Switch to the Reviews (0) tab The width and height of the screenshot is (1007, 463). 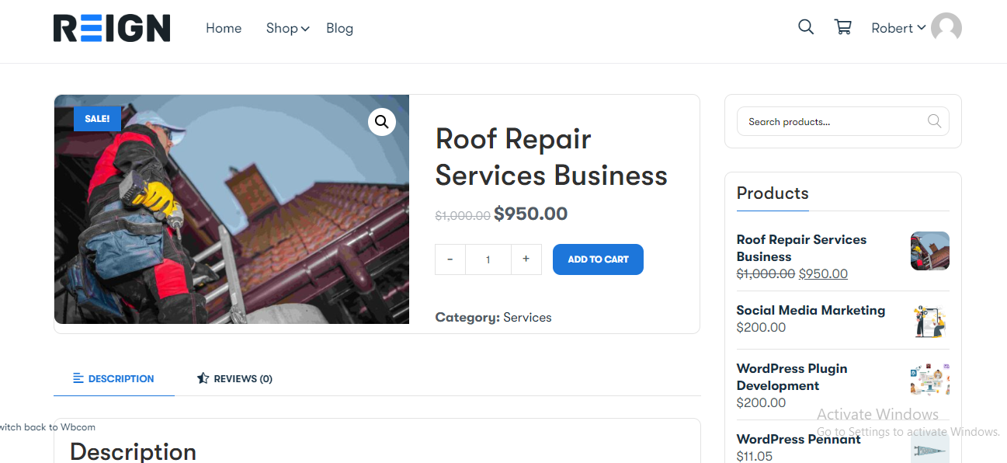(x=234, y=378)
